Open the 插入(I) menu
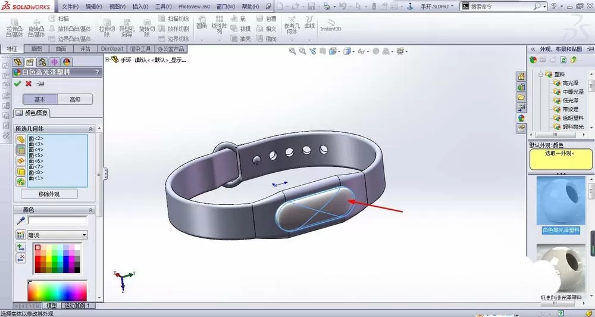Screen dimensions: 595x317 point(140,7)
